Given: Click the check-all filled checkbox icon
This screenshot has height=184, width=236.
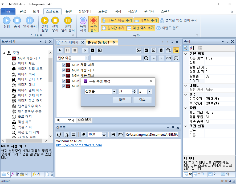Looking at the screenshot, I should (146, 50).
